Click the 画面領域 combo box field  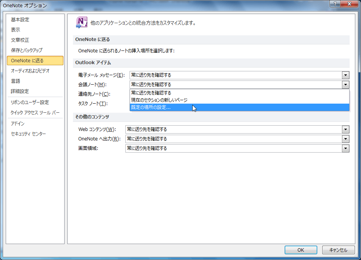(237, 148)
